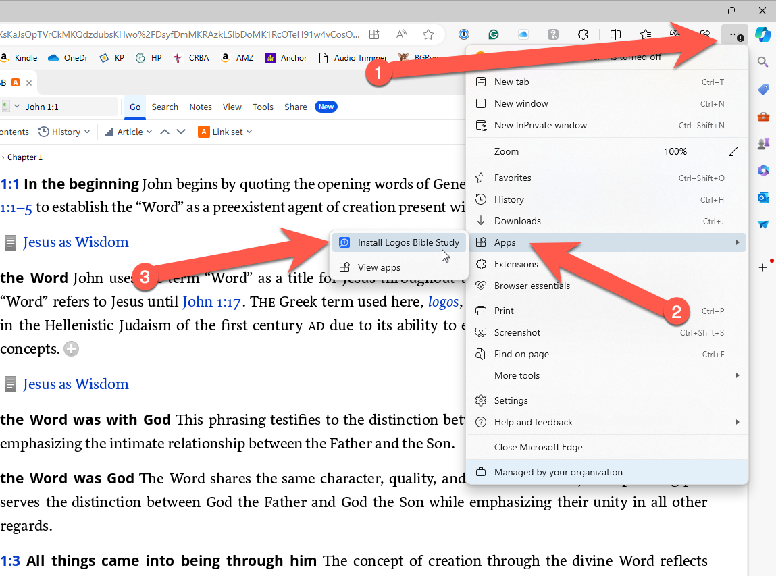Image resolution: width=776 pixels, height=576 pixels.
Task: Open sidebar Search magnifier icon
Action: (762, 62)
